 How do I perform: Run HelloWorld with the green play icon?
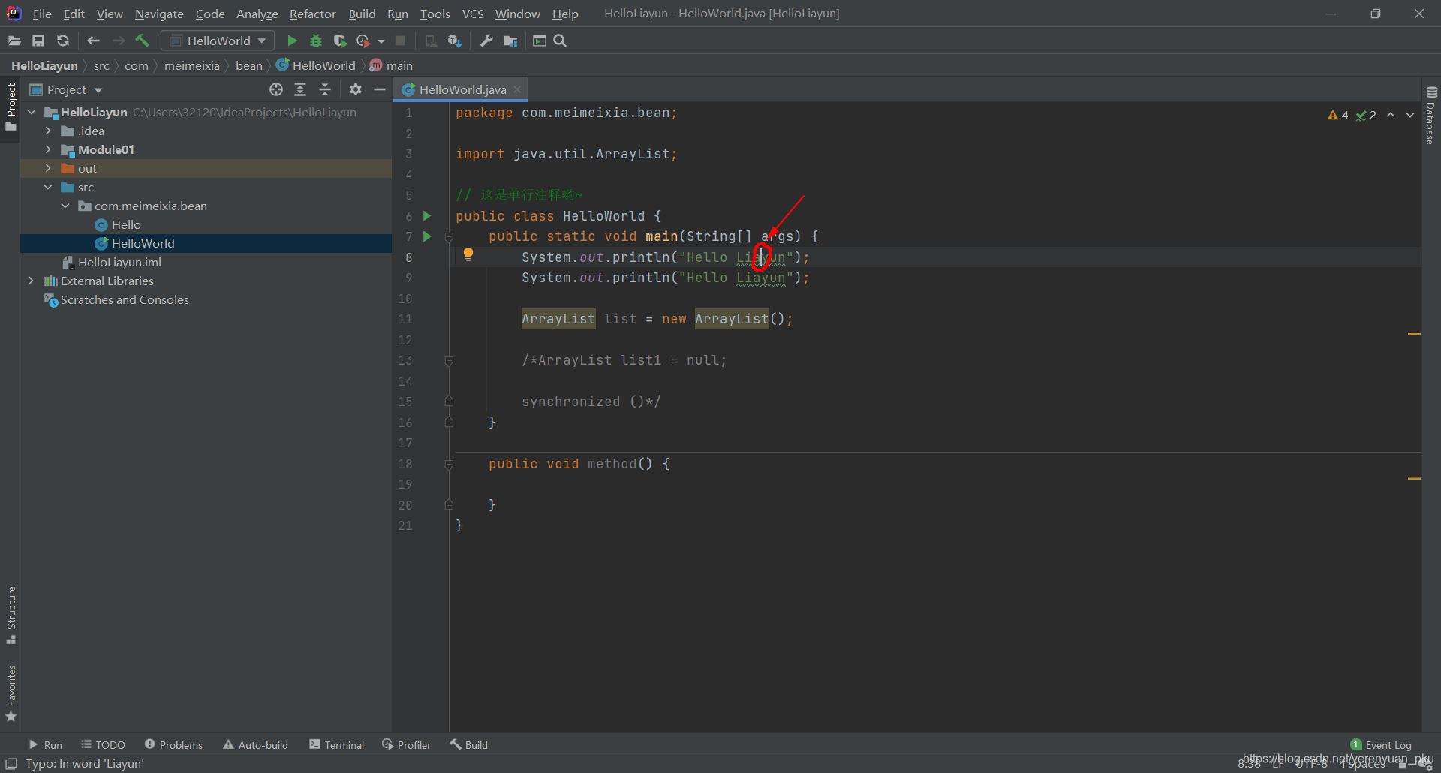[x=293, y=41]
